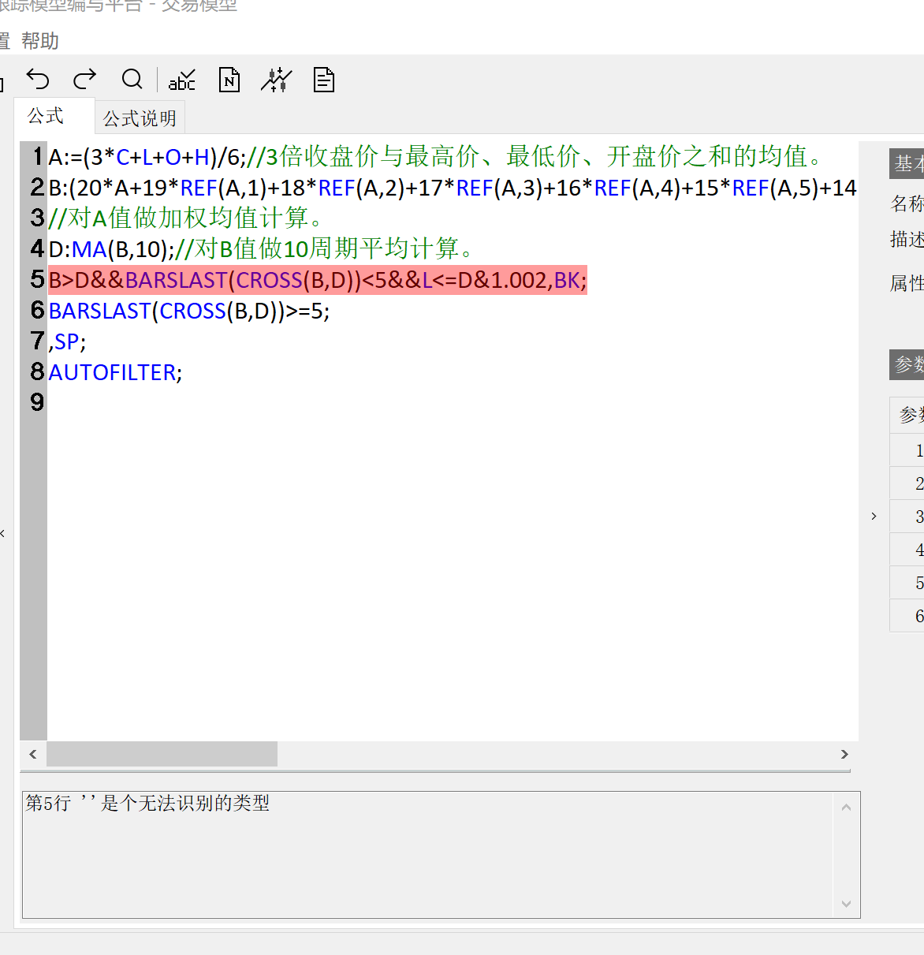Viewport: 924px width, 955px height.
Task: Collapse left side using the left chevron
Action: pos(3,534)
